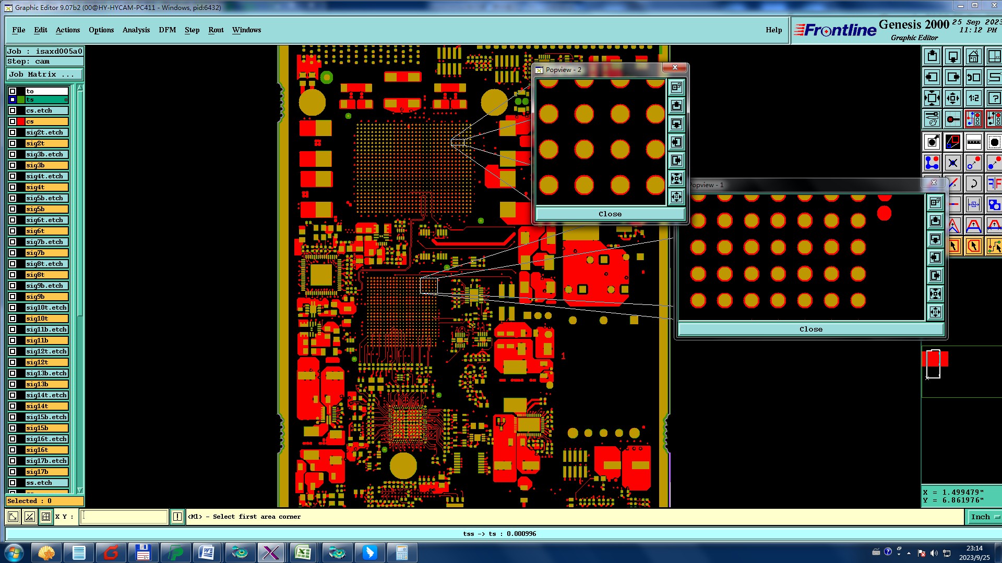Open the Analysis menu
This screenshot has height=563, width=1002.
[x=136, y=30]
